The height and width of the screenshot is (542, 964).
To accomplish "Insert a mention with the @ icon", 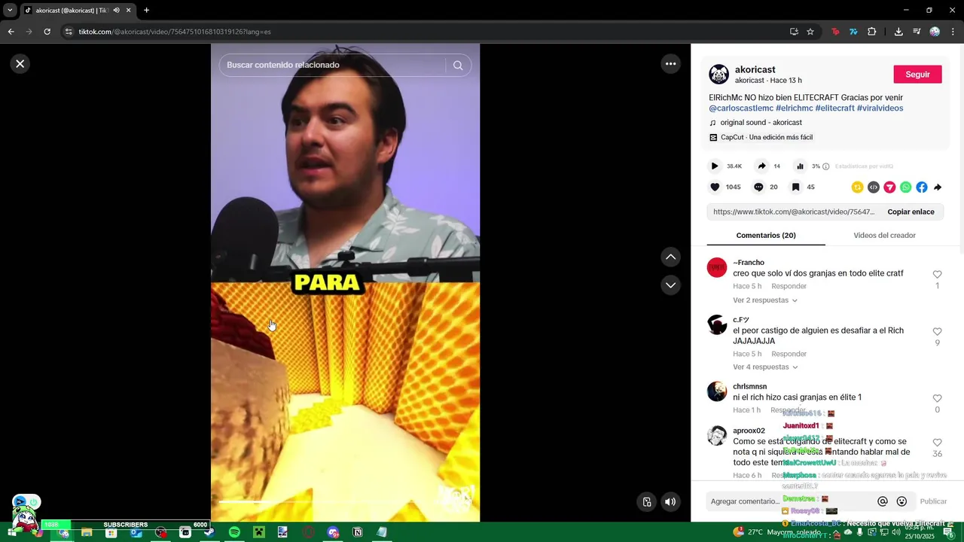I will 883,501.
